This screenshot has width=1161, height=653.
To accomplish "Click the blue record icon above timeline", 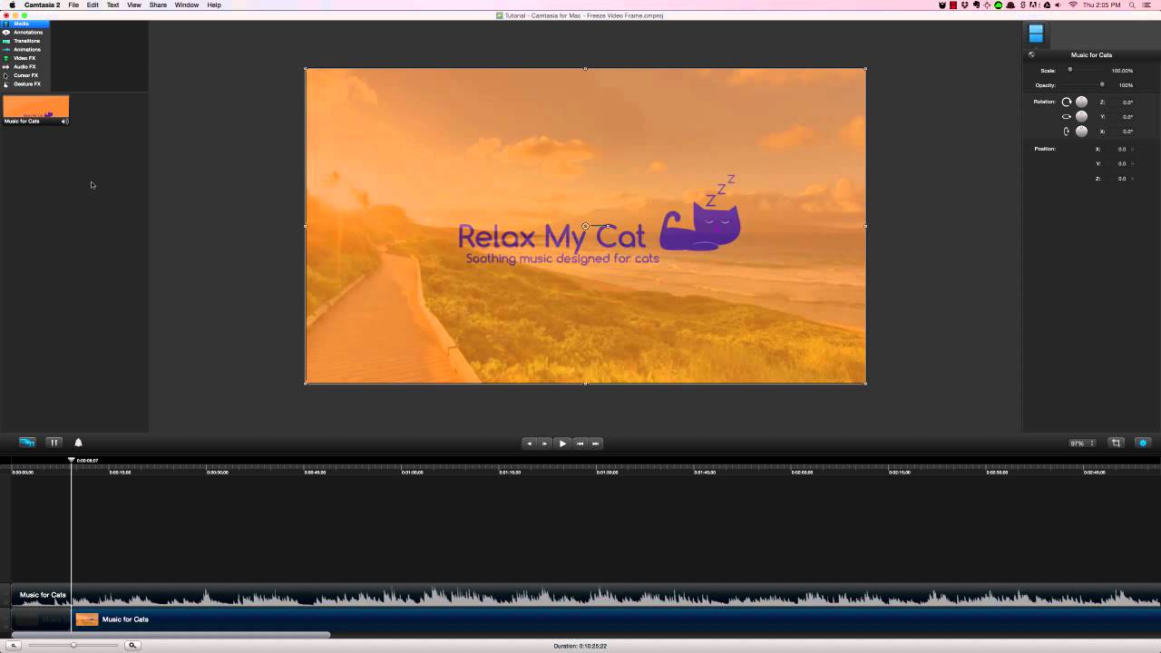I will [27, 443].
